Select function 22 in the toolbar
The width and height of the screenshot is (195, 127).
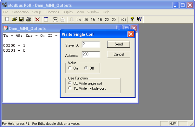[107, 19]
